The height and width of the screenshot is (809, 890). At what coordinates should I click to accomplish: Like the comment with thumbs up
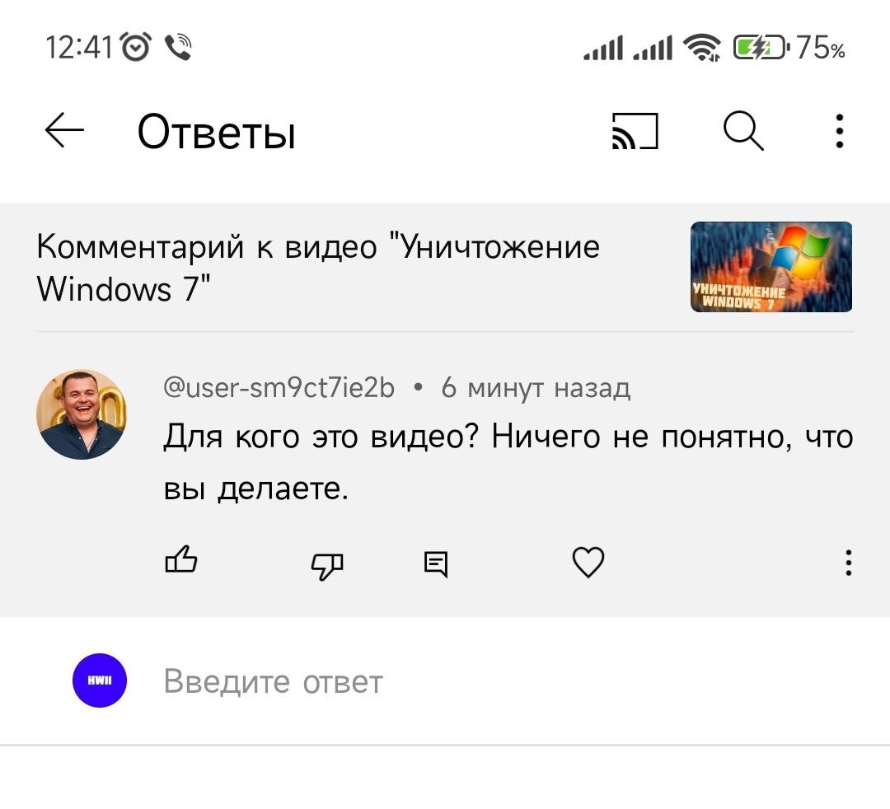tap(181, 562)
